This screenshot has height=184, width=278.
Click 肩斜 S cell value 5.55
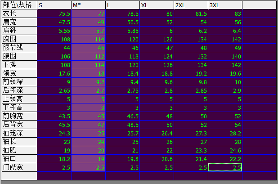pos(54,31)
